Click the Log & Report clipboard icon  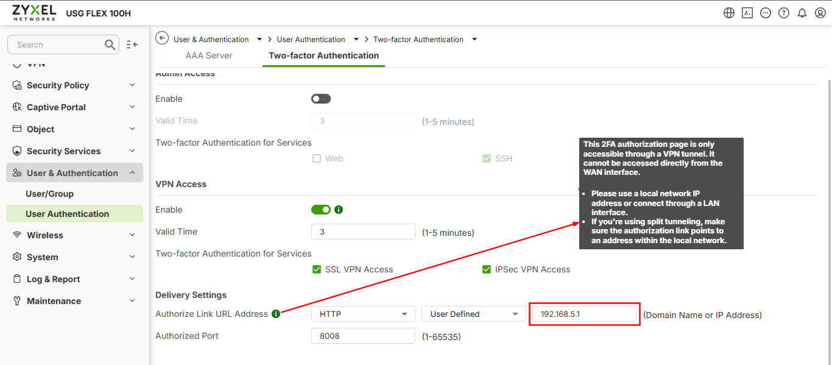coord(17,279)
